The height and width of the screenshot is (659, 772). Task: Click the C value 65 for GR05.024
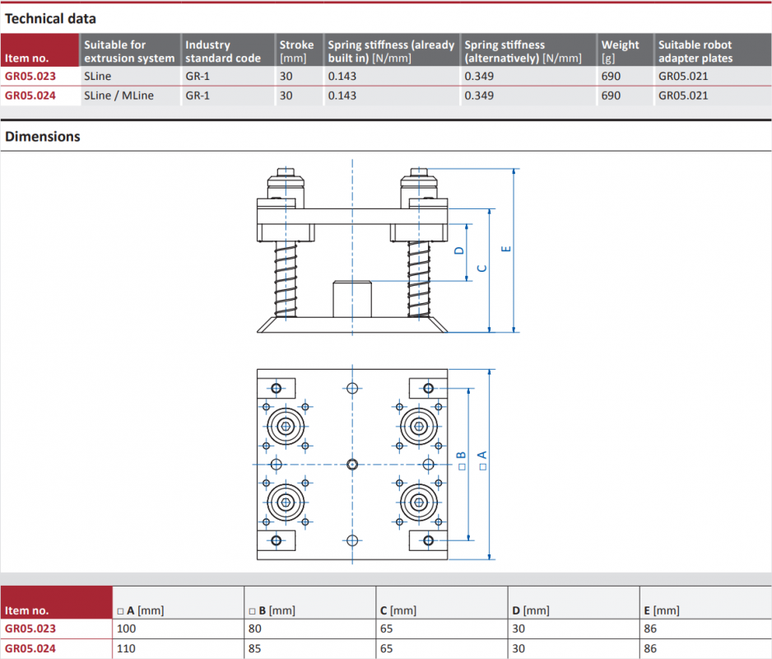[x=387, y=648]
